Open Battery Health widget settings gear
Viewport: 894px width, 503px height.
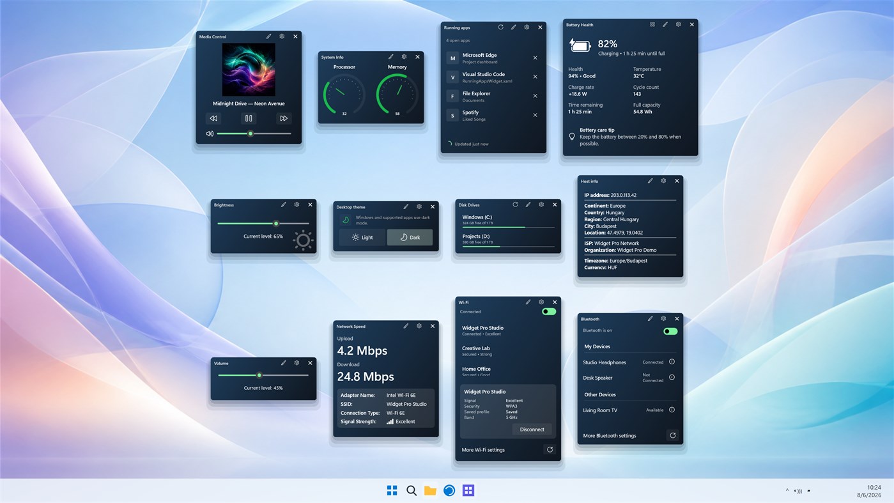click(678, 24)
